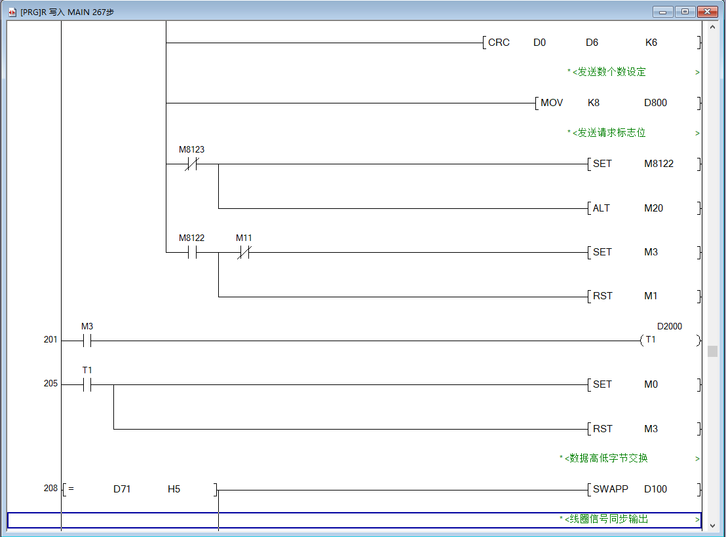Select the ALT M20 instruction

tap(643, 208)
